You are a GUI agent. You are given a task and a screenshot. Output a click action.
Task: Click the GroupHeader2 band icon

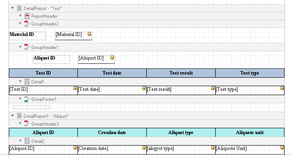(27, 24)
